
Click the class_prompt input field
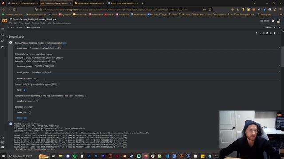[156, 72]
